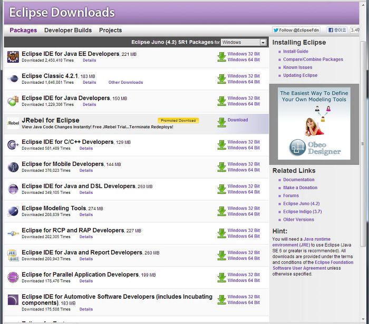Download Automotive Software Developers Windows 64 Bit
Screen dimensions: 369x324
coord(244,302)
